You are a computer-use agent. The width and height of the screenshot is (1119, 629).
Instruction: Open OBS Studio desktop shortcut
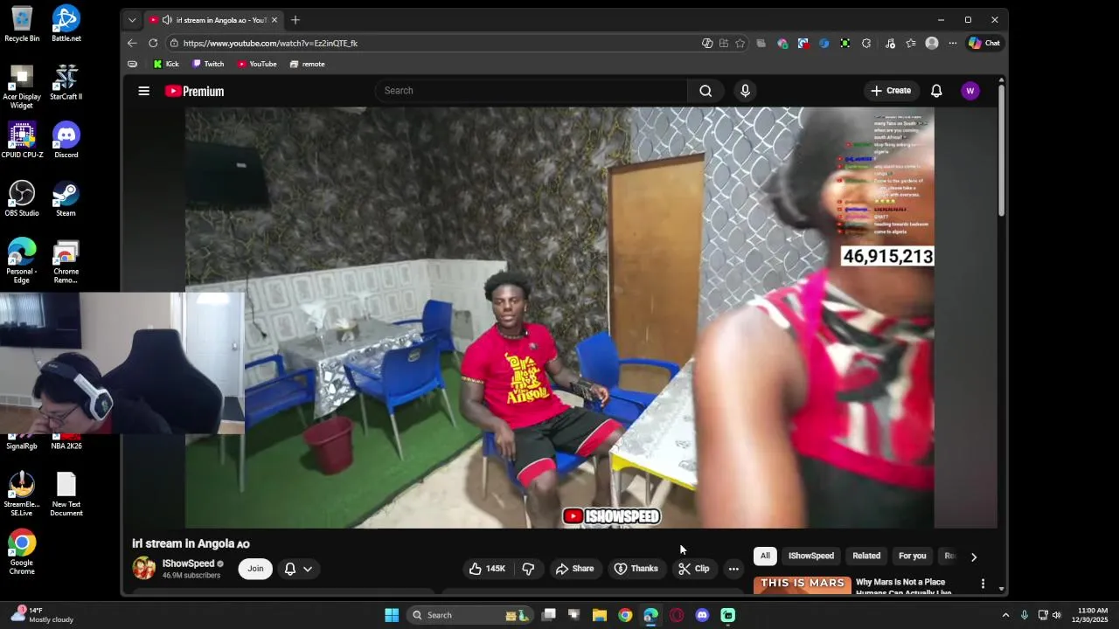tap(22, 198)
